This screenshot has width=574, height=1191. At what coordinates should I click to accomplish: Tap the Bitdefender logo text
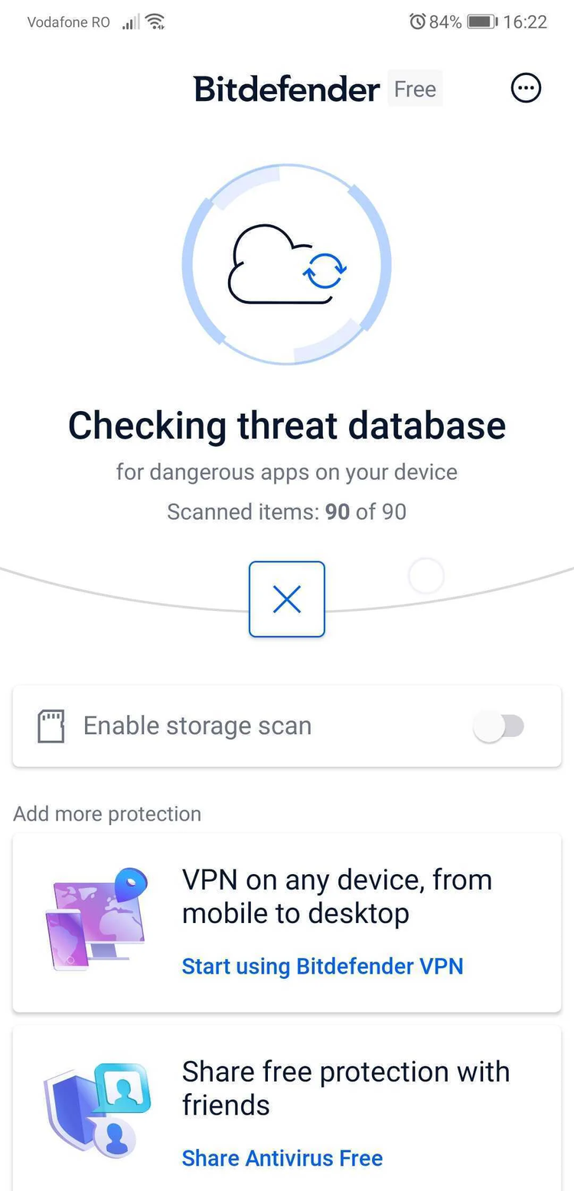(x=286, y=89)
